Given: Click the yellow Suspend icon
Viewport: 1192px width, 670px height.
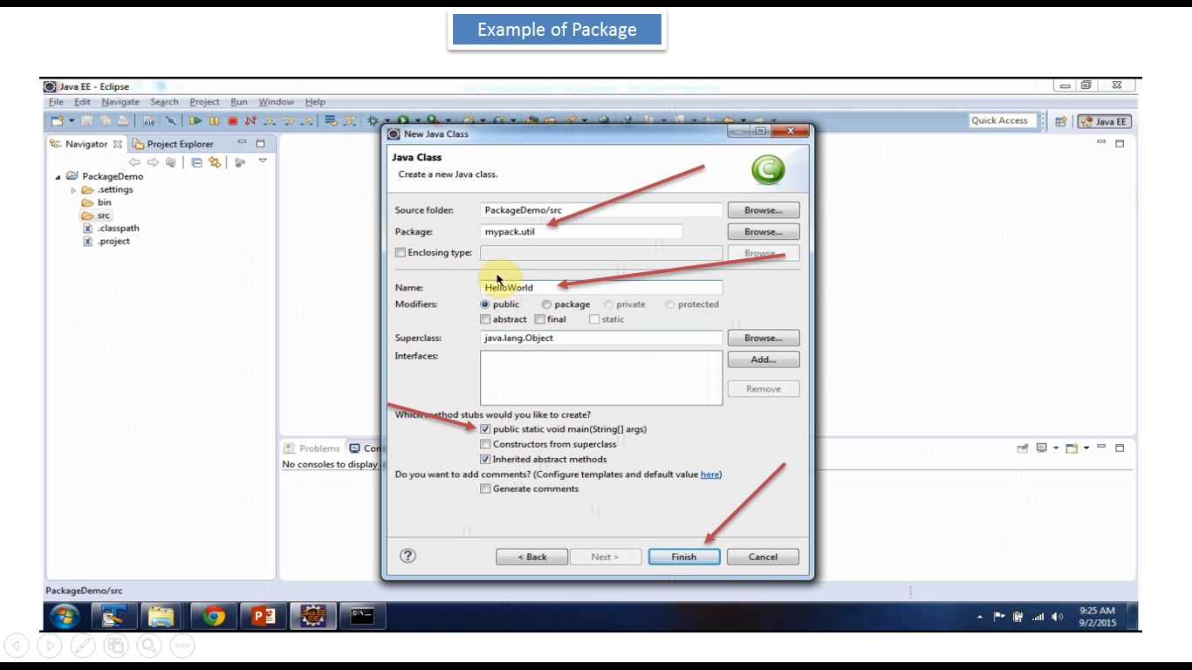Looking at the screenshot, I should (214, 121).
